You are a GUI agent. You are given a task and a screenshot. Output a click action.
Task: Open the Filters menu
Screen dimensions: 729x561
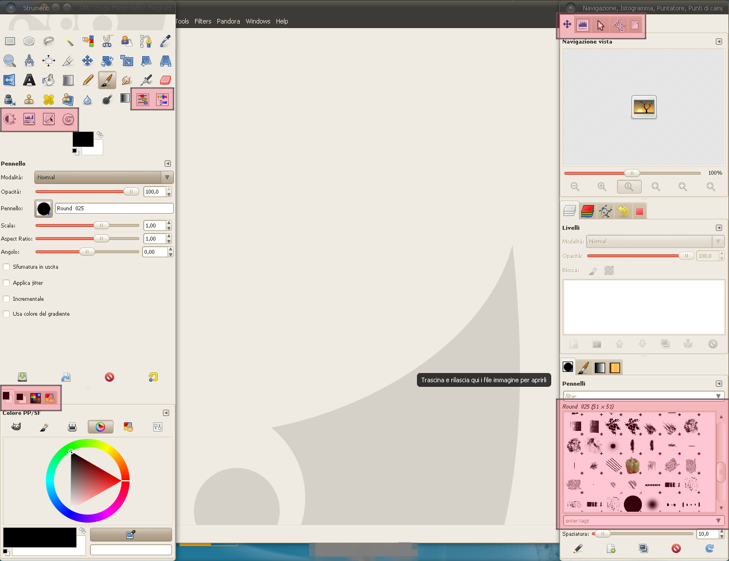pos(202,21)
